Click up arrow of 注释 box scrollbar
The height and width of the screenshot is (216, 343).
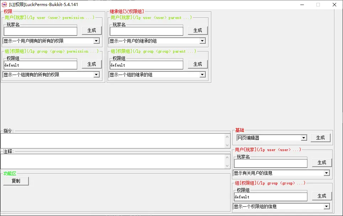pyautogui.click(x=227, y=157)
